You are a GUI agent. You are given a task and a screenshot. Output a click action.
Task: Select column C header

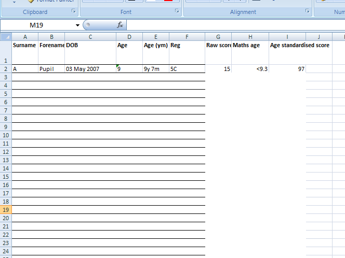90,37
